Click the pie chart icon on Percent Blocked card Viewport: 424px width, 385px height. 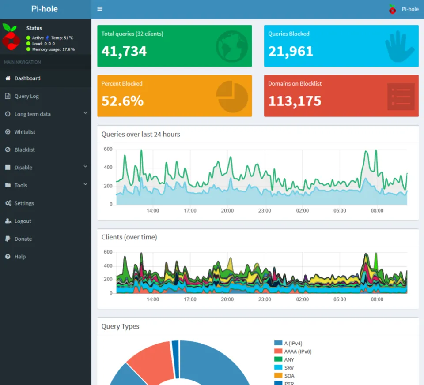click(x=232, y=97)
